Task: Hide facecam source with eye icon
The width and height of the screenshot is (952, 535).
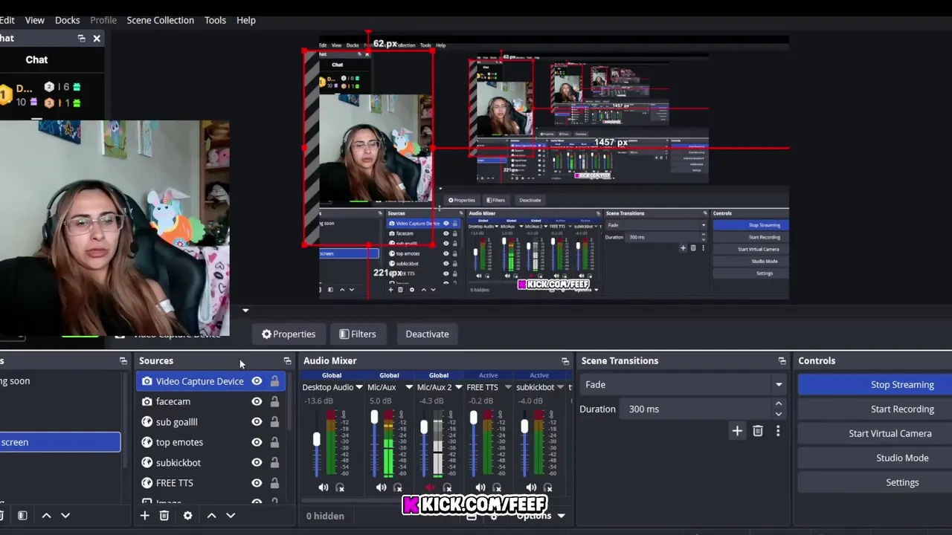Action: pos(257,401)
